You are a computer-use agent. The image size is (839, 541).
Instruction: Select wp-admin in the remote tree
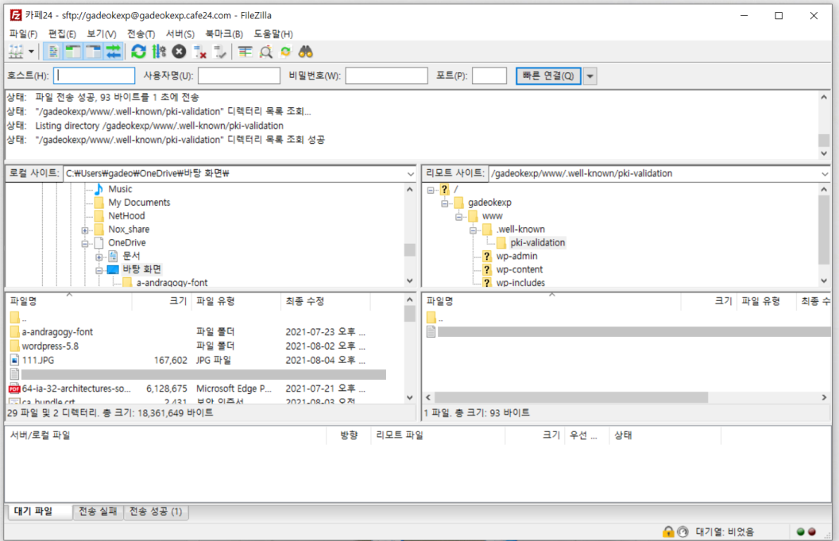coord(516,256)
